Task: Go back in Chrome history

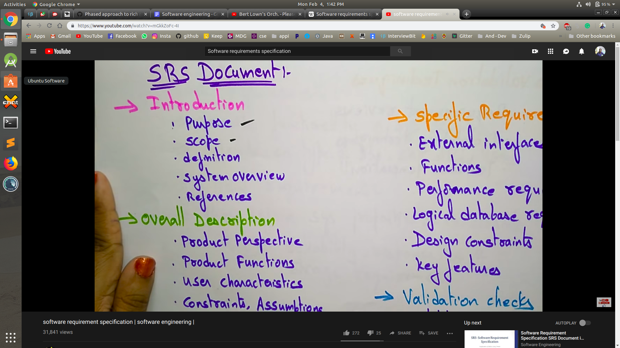Action: tap(29, 26)
